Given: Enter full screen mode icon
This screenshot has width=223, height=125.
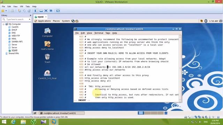Looking at the screenshot, I should click(x=46, y=11).
